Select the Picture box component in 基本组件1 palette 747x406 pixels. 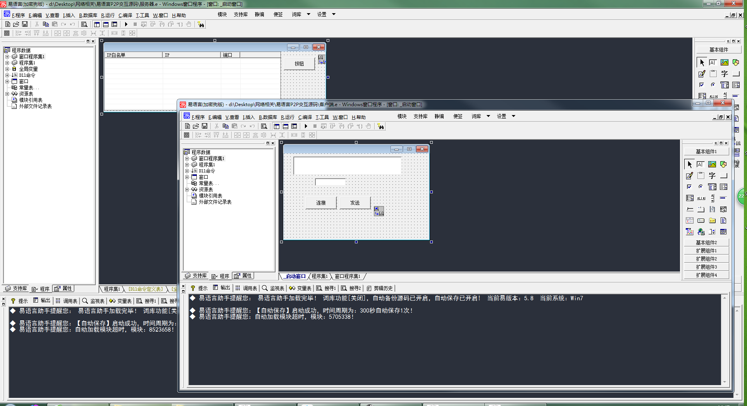712,165
